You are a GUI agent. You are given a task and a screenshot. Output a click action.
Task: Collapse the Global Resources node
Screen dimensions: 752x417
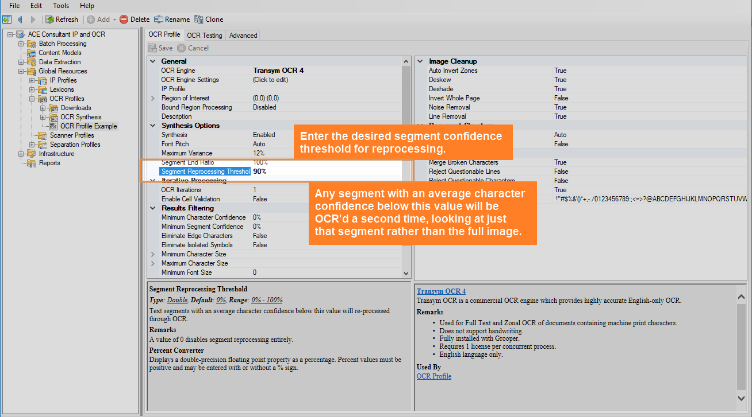[x=21, y=71]
